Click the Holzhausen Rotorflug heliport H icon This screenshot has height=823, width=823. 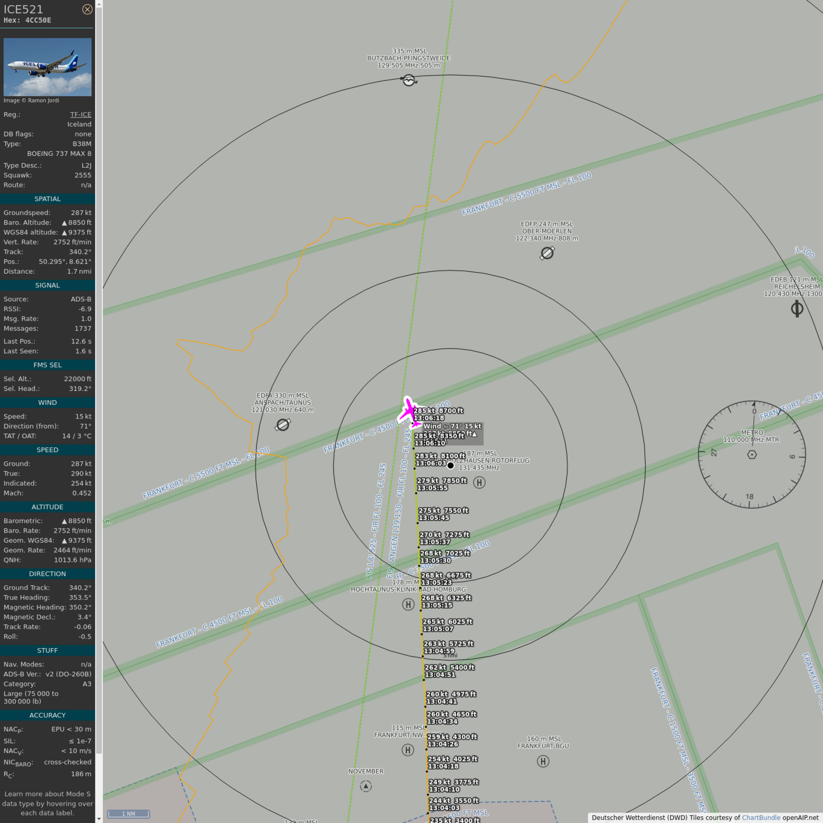[480, 482]
